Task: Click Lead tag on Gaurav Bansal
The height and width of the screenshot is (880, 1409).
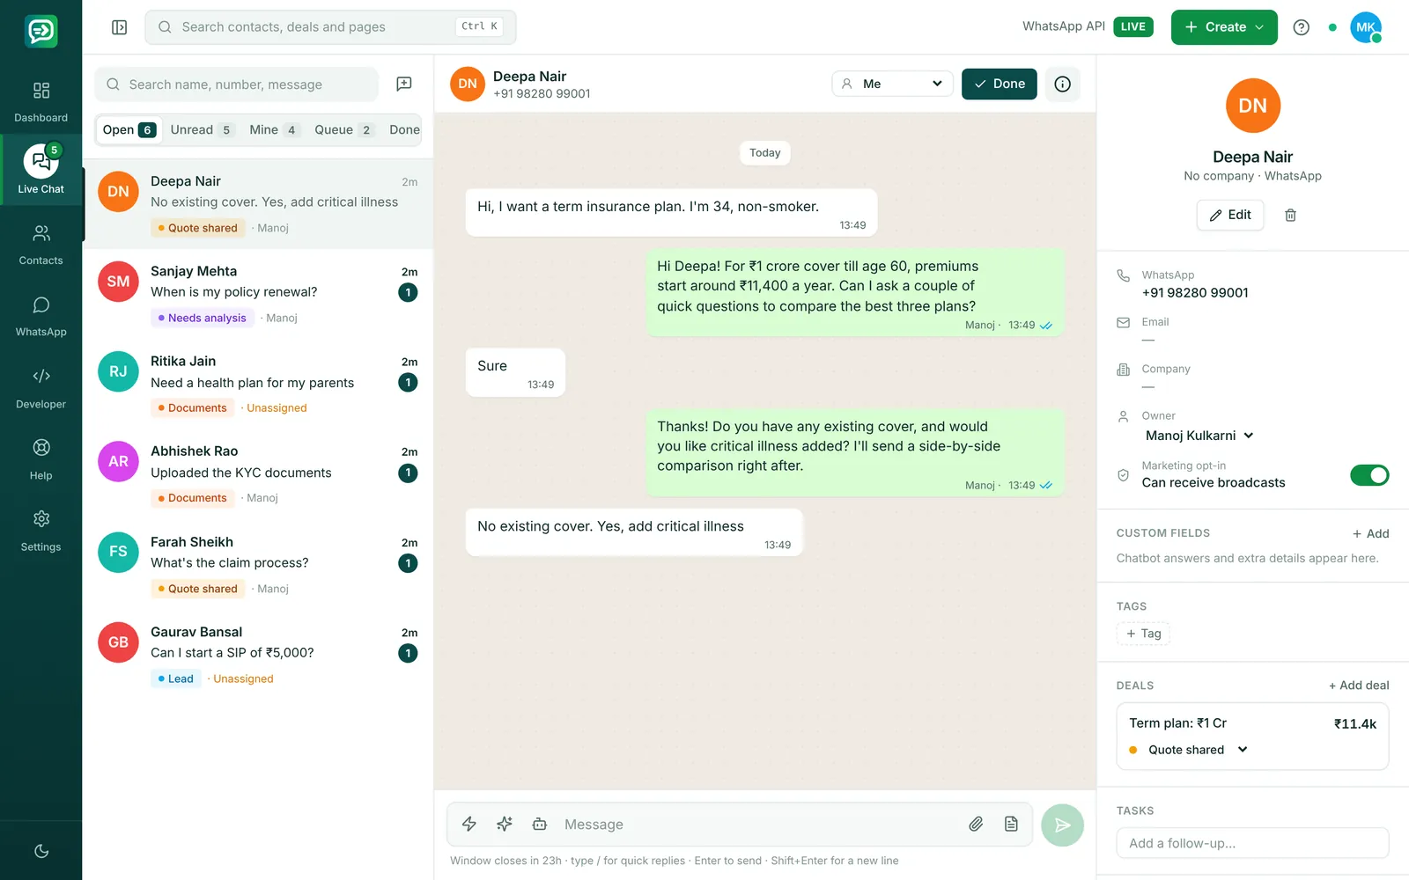Action: 174,678
